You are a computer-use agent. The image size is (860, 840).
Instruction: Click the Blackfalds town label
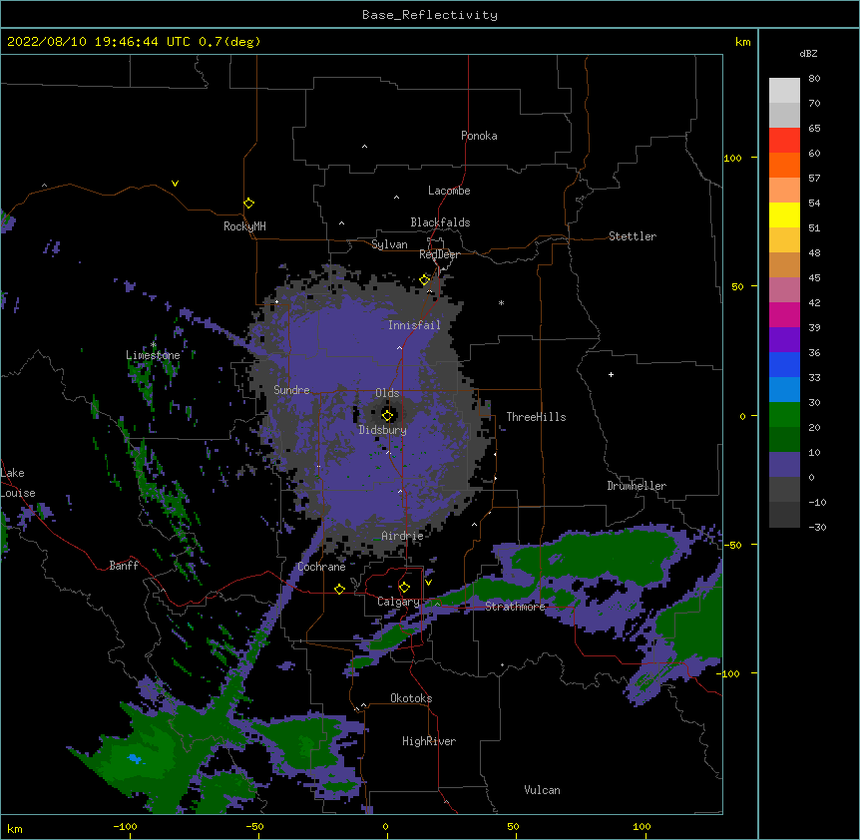coord(440,222)
